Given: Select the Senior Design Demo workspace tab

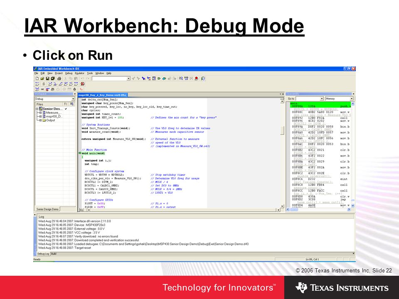Looking at the screenshot, I should tap(47, 209).
